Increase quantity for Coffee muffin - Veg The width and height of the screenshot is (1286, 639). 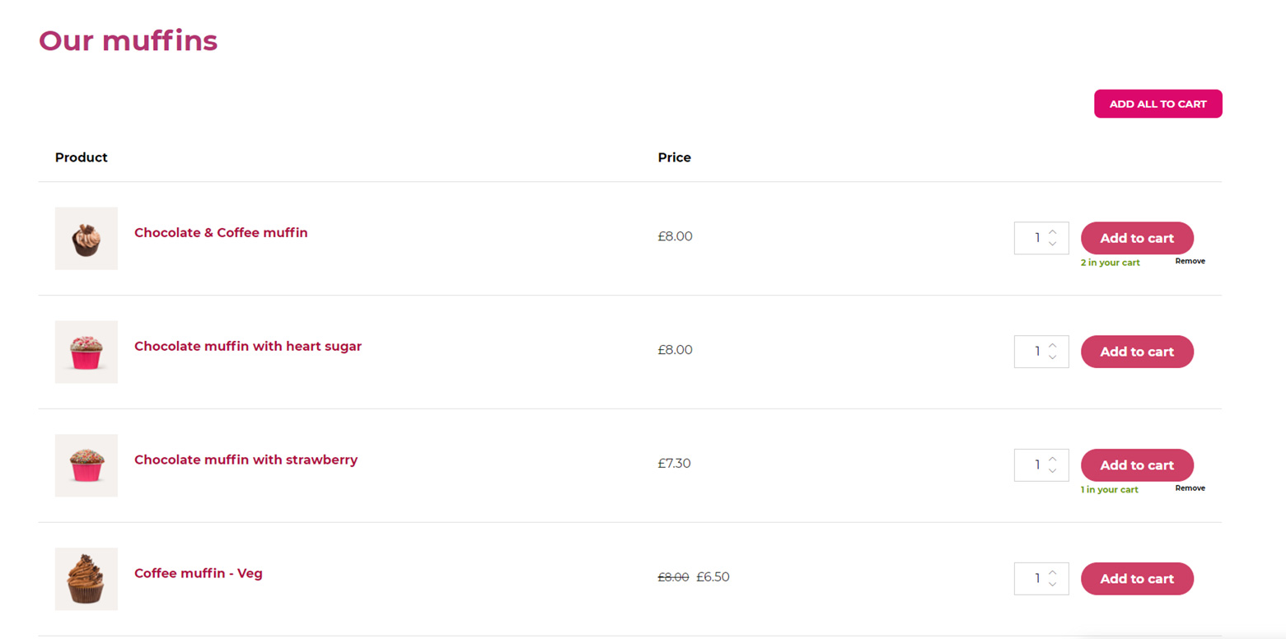(x=1052, y=572)
